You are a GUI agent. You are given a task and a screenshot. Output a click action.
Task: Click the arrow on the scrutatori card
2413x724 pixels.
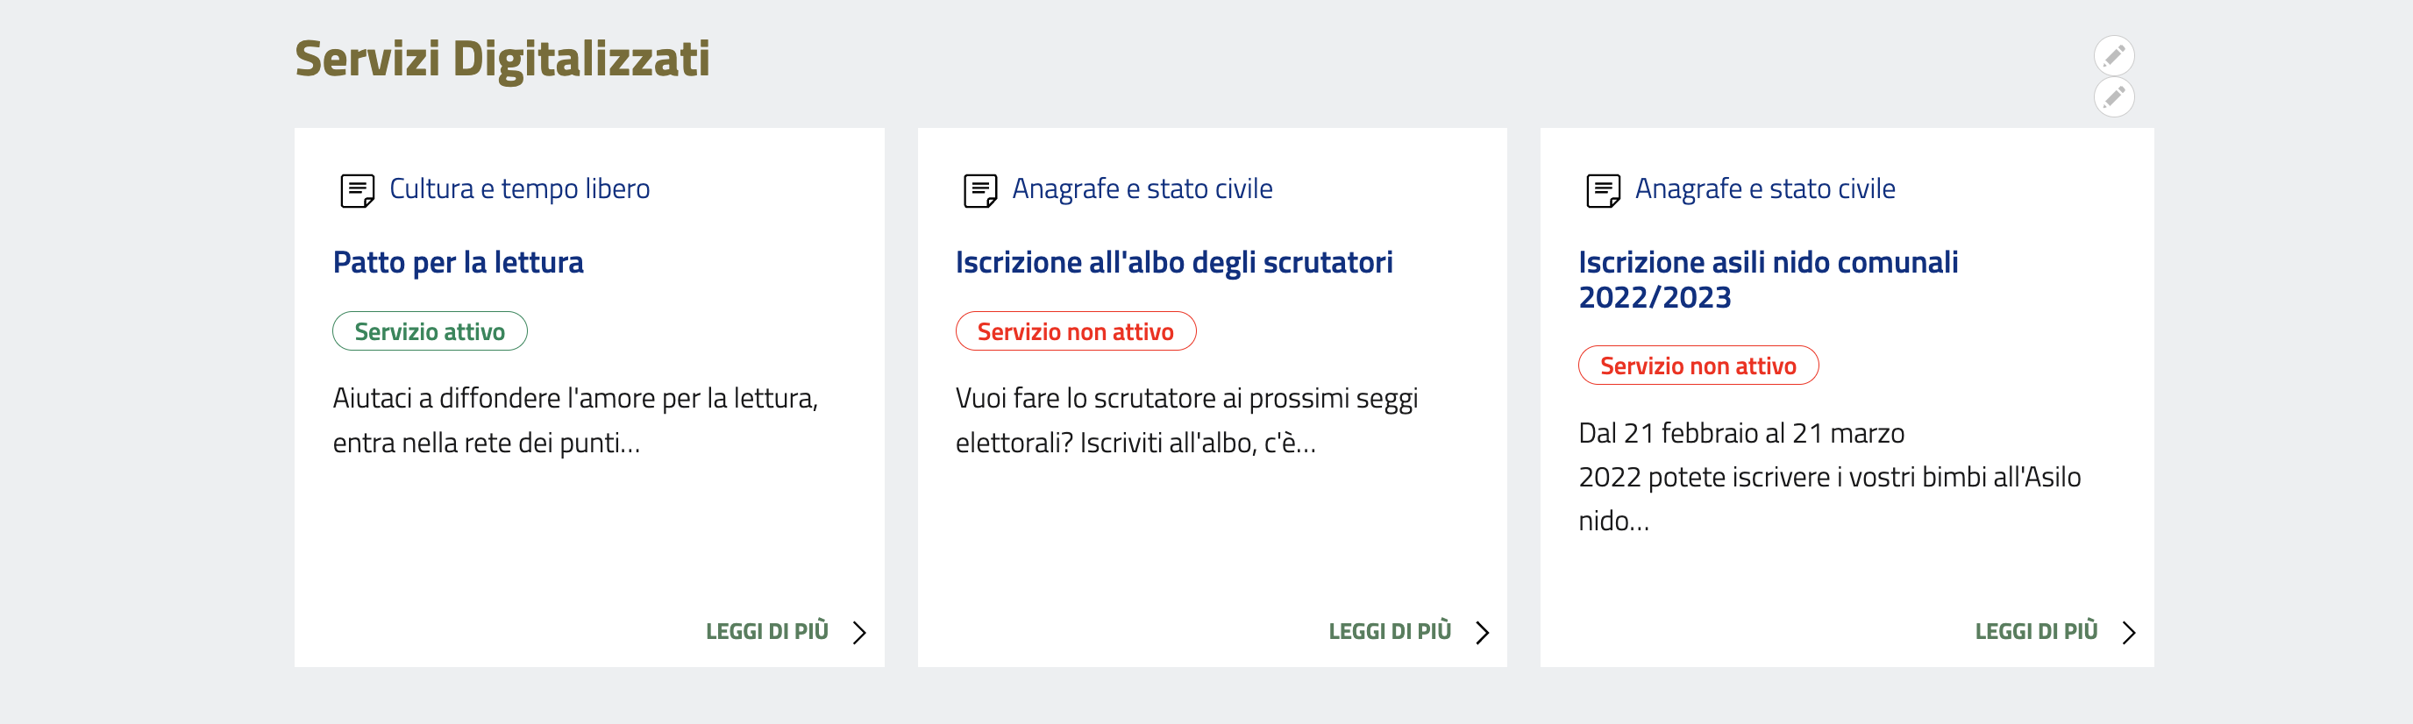click(1482, 633)
